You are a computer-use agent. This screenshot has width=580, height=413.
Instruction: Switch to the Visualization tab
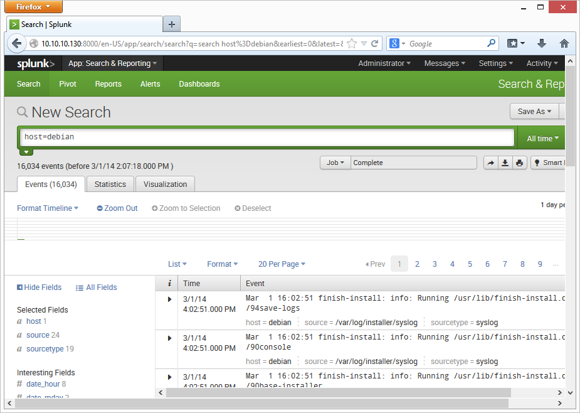[166, 184]
